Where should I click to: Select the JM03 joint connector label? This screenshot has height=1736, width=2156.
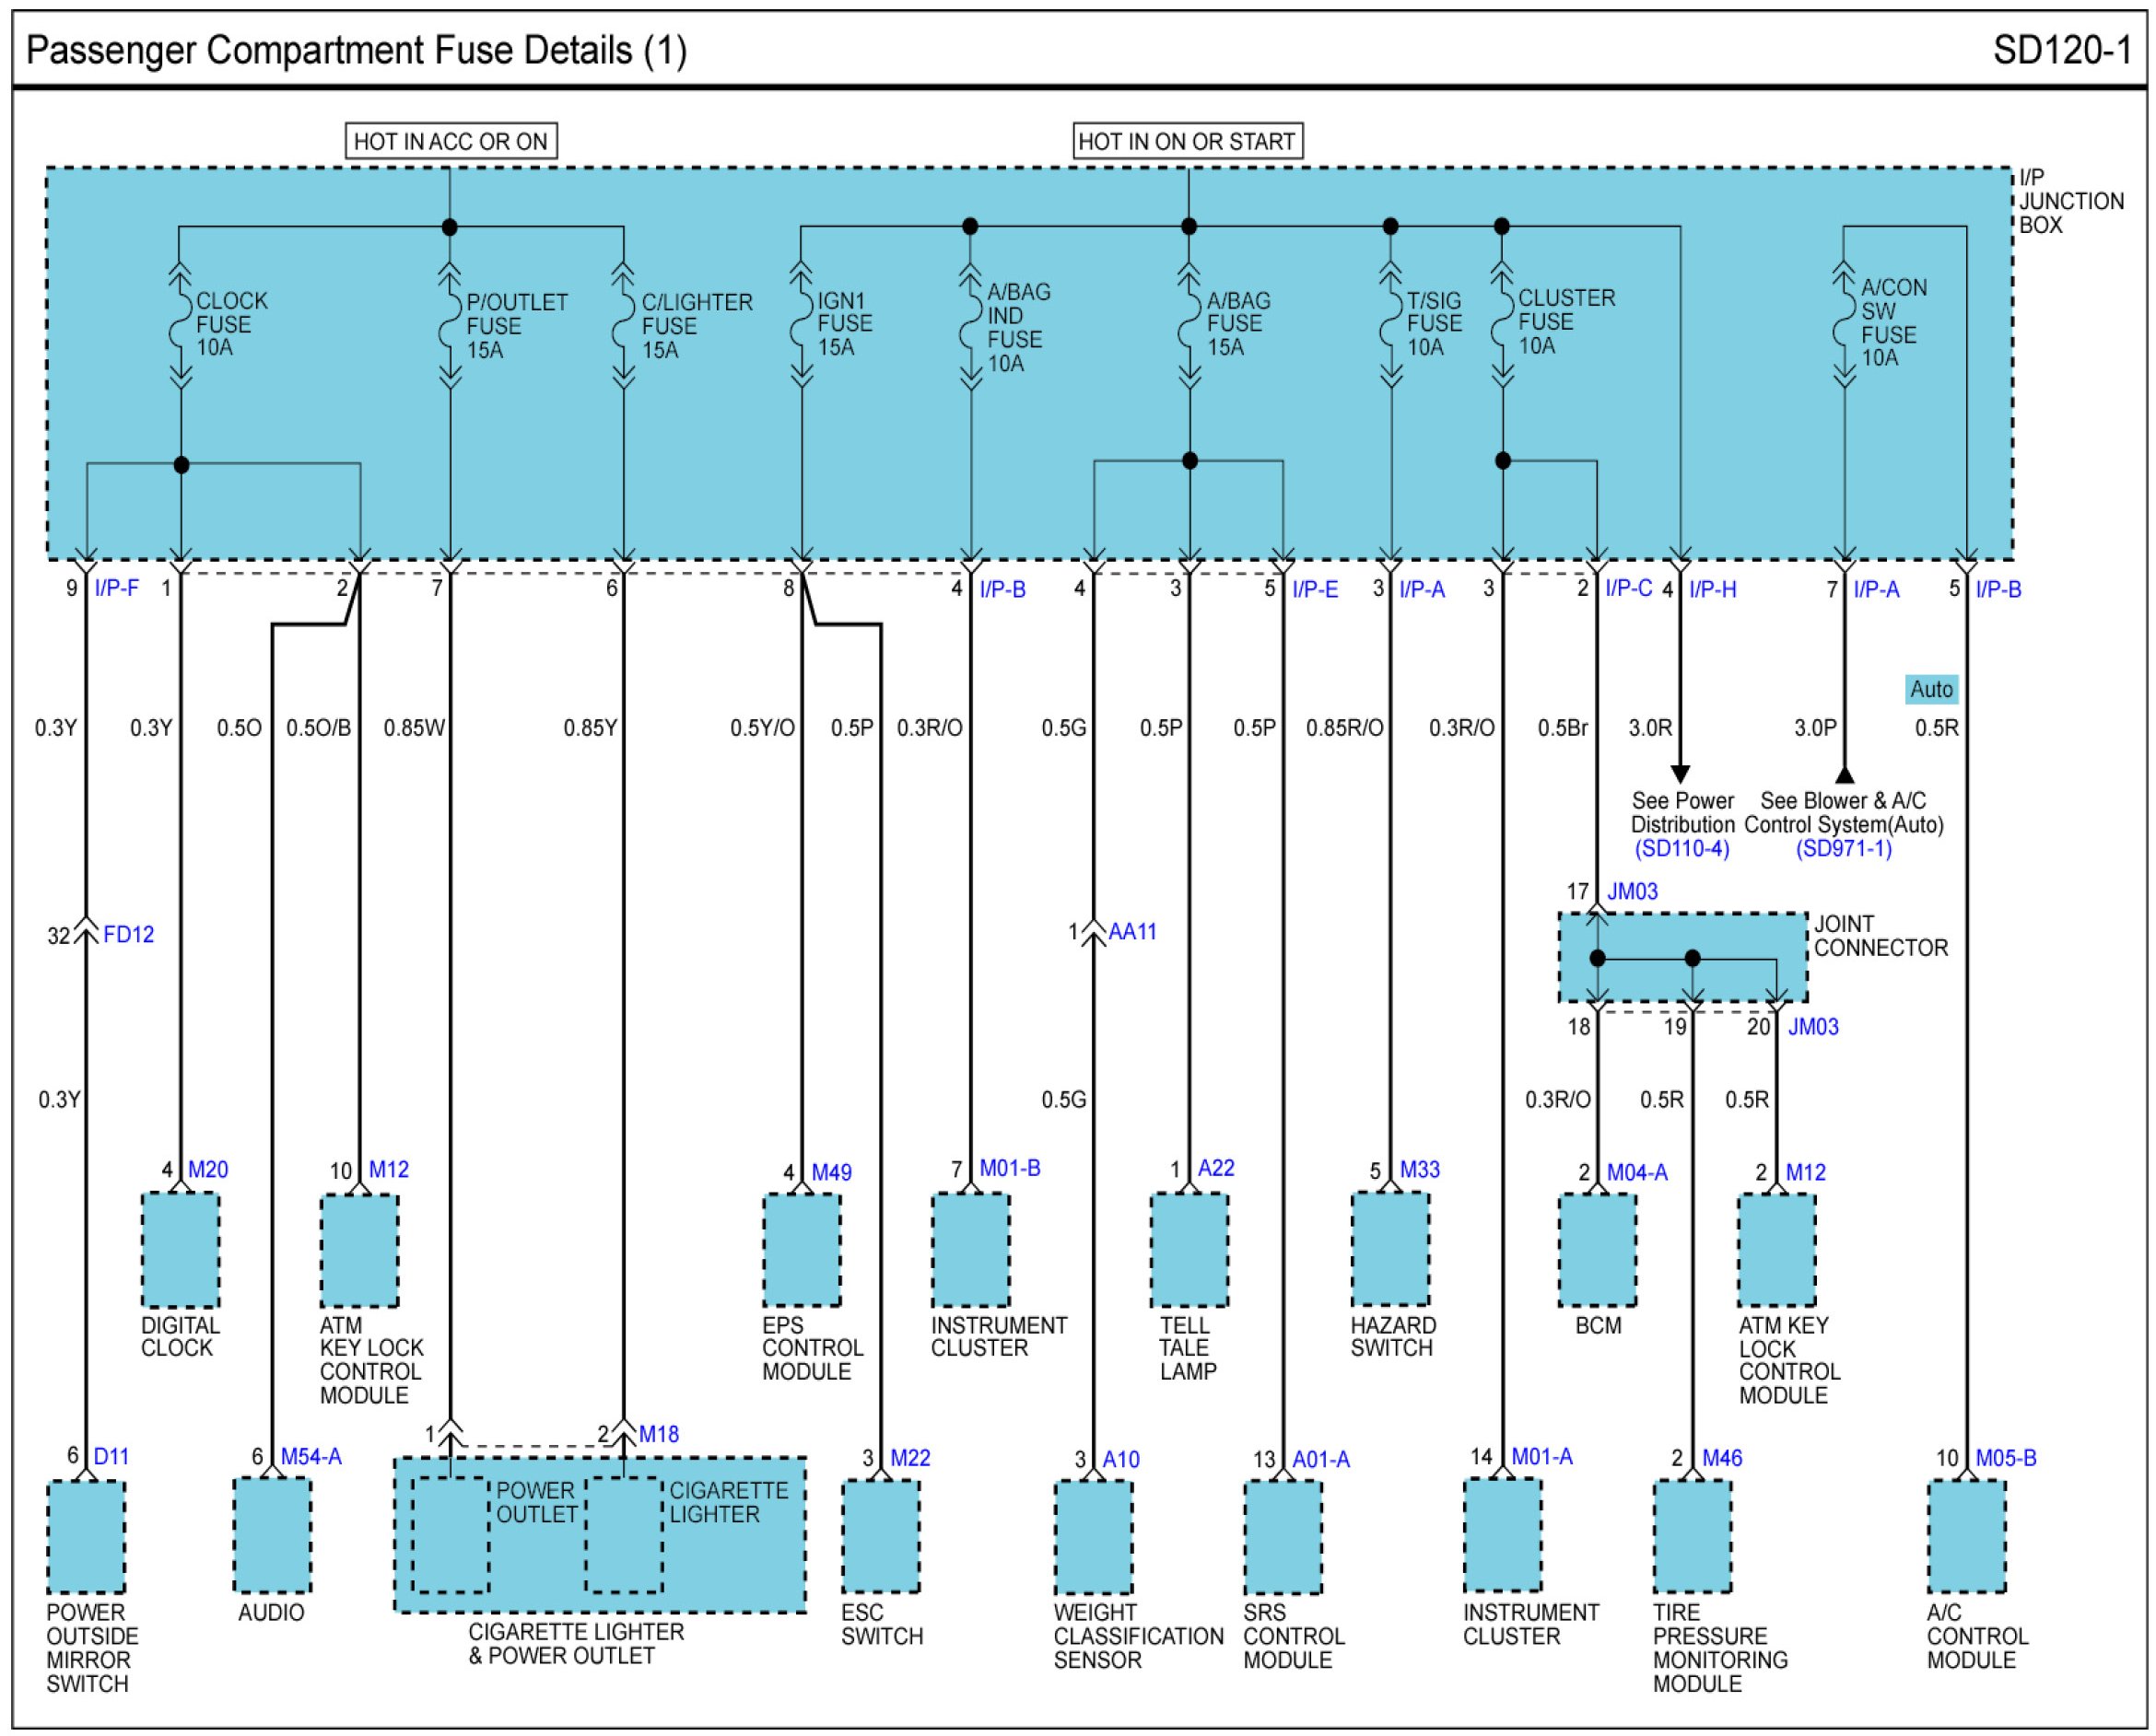tap(1632, 891)
